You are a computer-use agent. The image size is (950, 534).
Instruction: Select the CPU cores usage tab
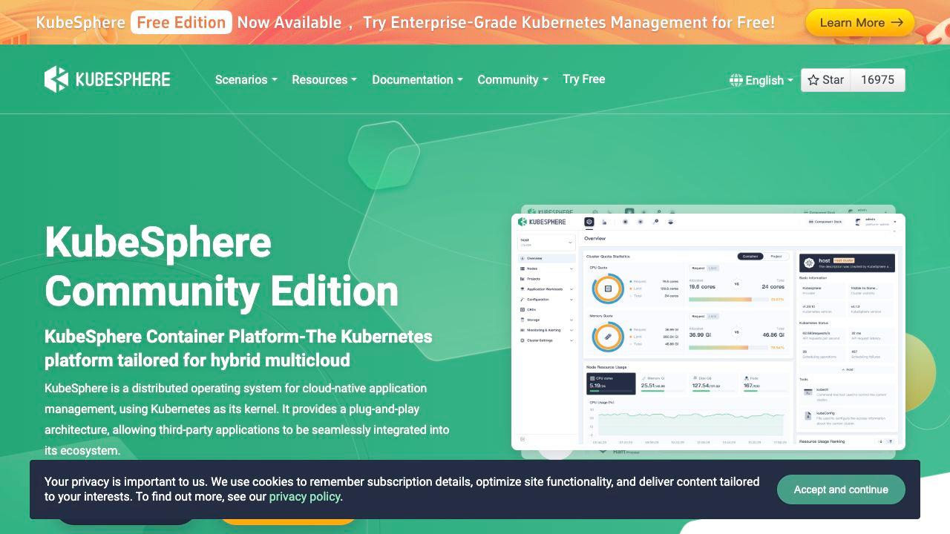point(612,383)
